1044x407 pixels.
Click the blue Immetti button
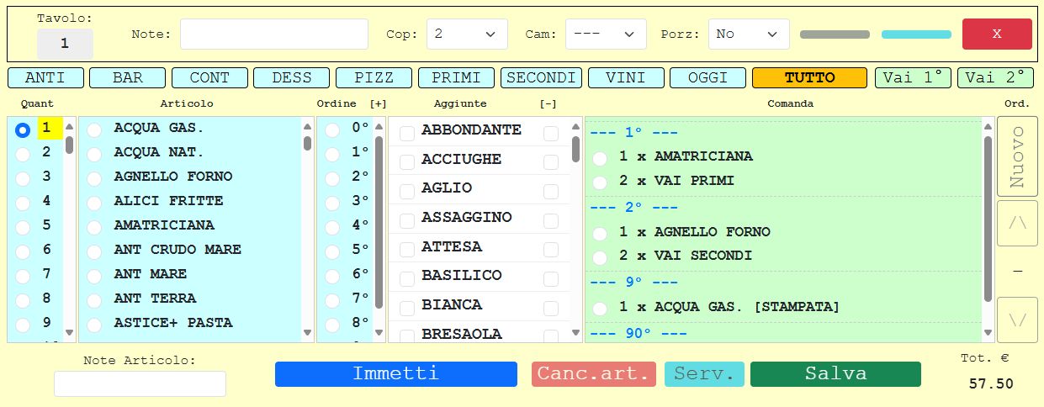coord(395,374)
